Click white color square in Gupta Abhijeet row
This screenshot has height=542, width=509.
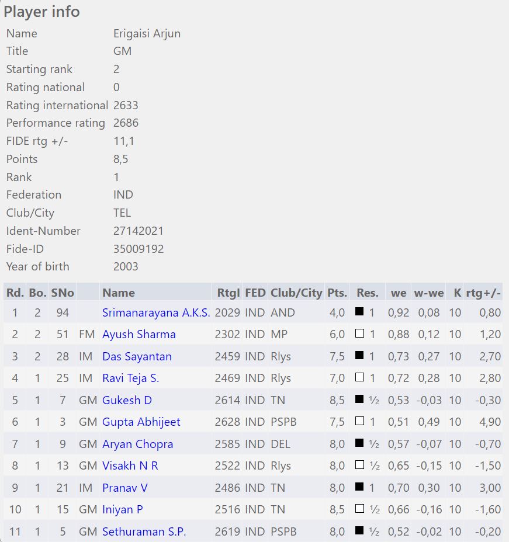point(359,422)
